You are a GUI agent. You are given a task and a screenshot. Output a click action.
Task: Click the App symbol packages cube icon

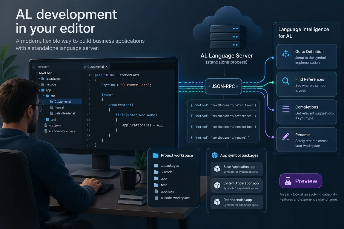215,155
